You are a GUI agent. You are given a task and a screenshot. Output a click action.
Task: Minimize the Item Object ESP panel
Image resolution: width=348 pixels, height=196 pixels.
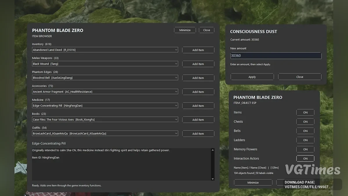pos(253,182)
